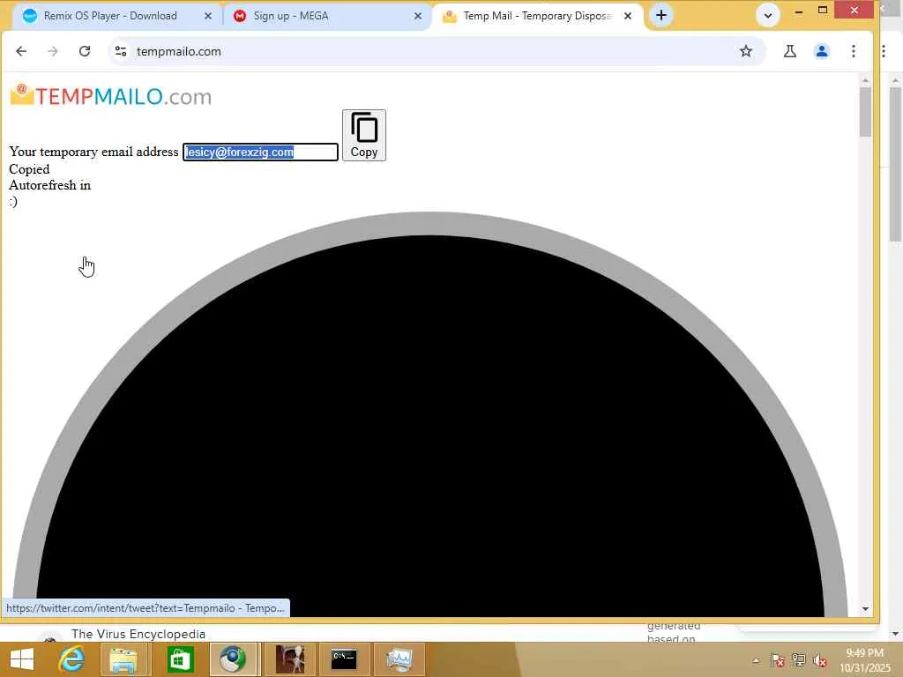Screen dimensions: 903x677
Task: Open the performance monitor taskbar icon
Action: (x=399, y=659)
